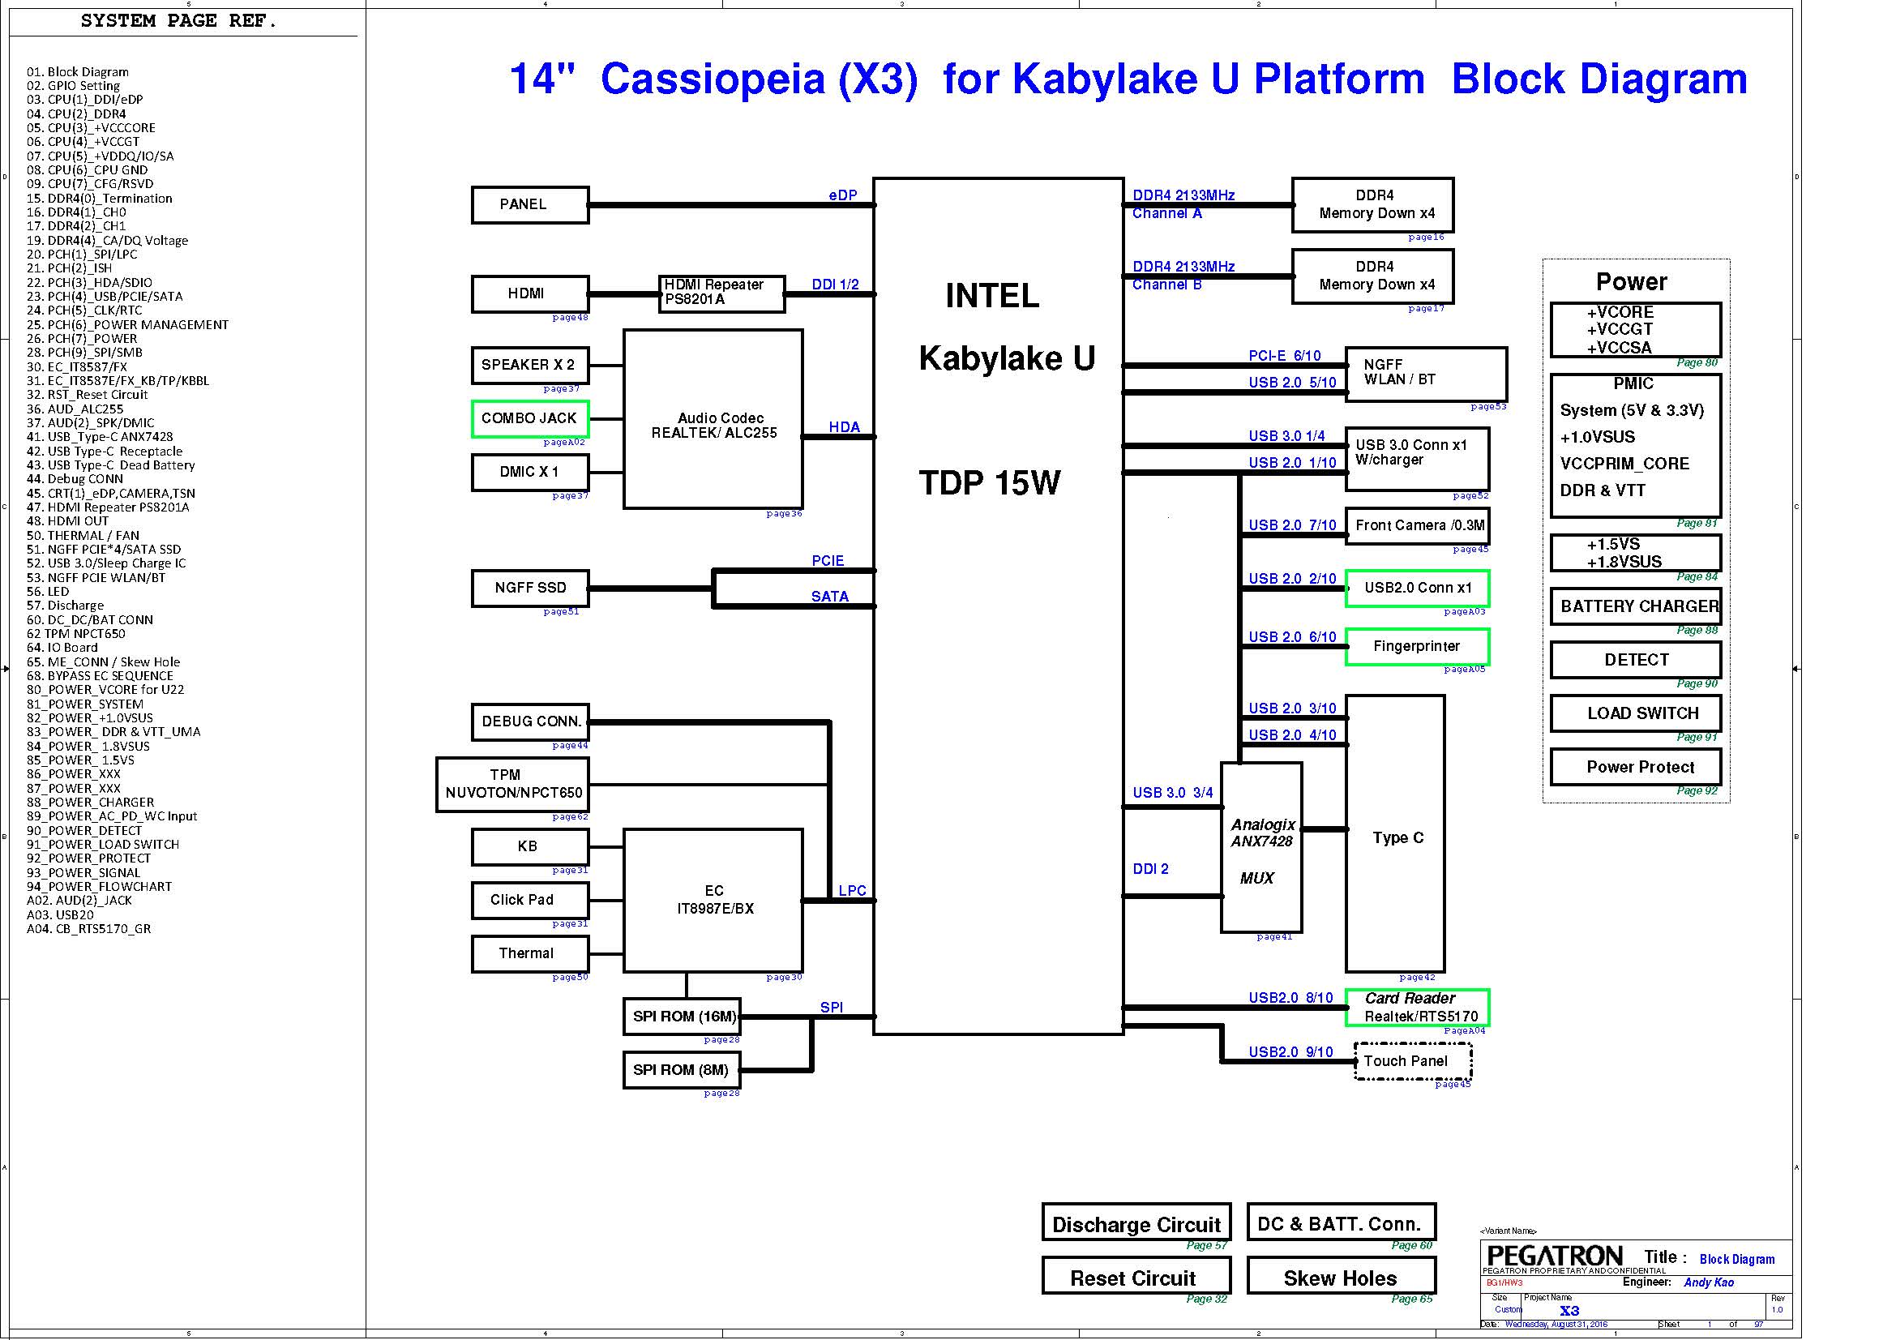The image size is (1896, 1340).
Task: Click the EC IT8987E/BX block
Action: (713, 900)
